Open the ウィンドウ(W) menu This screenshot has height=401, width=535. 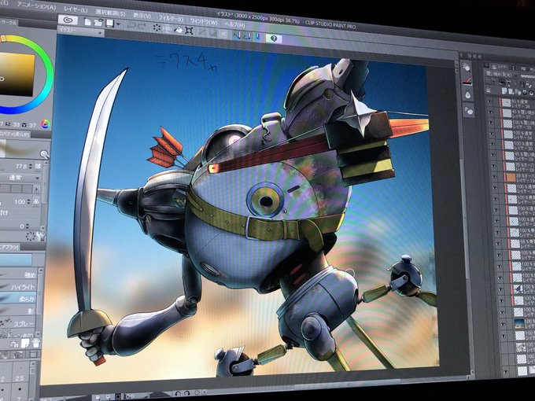point(204,21)
